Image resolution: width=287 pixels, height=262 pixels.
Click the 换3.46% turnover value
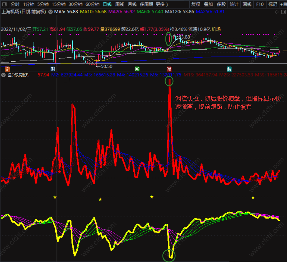(179, 29)
